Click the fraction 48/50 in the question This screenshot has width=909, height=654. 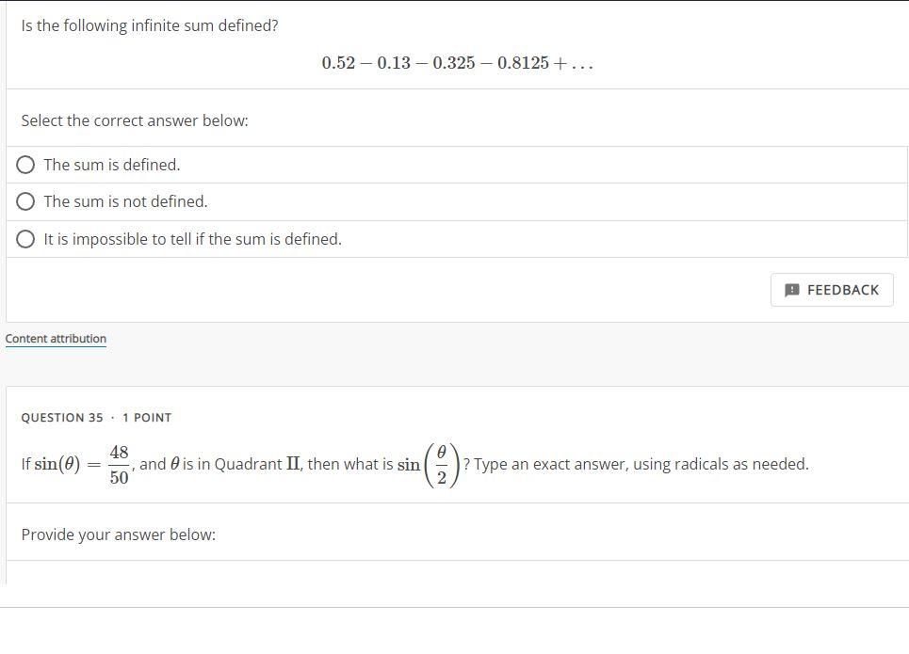tap(117, 463)
